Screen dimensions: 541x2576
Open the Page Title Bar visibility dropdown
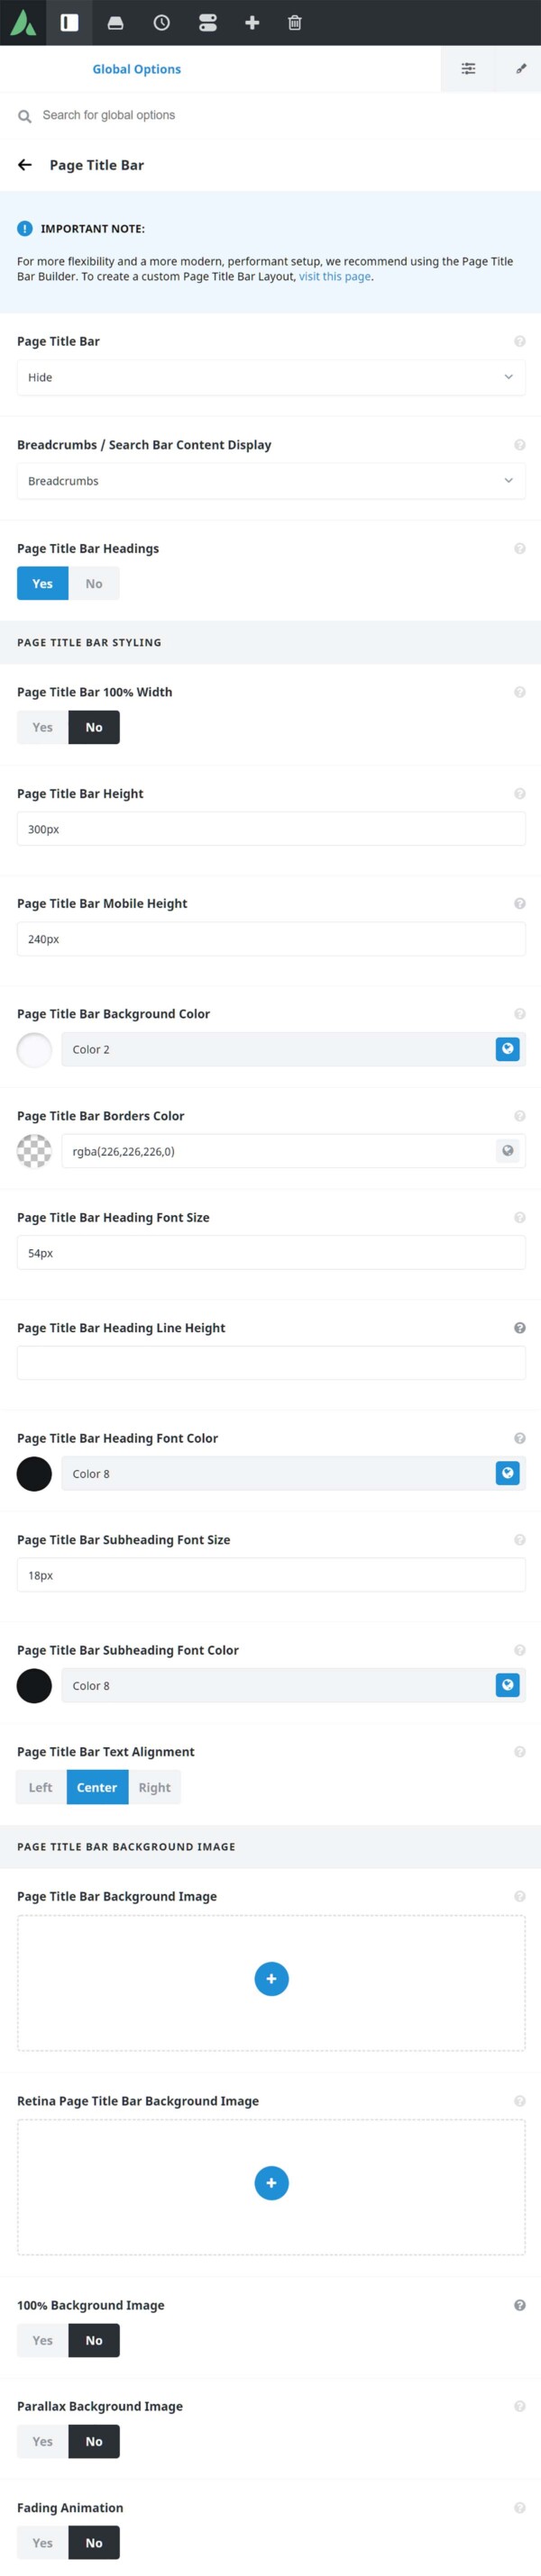coord(270,377)
